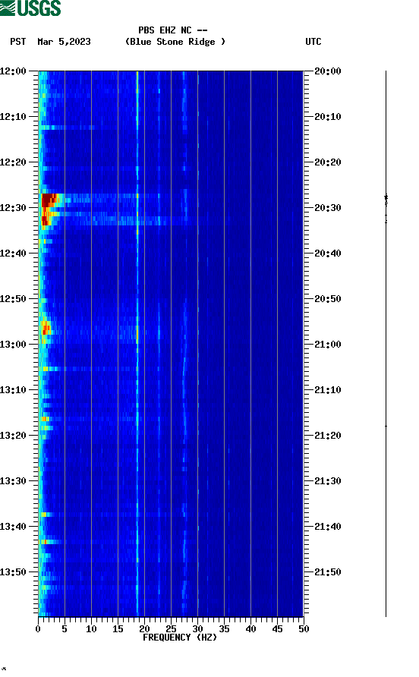Click the '13:10' PST time label
Viewport: 419px width, 677px height.
[x=13, y=390]
